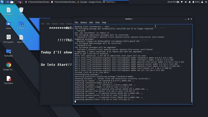The image size is (208, 117).
Task: Open the Kali applications menu icon
Action: [2, 2]
